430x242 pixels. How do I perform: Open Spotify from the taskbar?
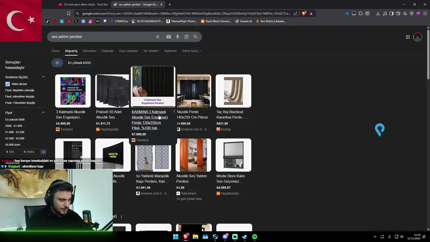click(x=255, y=237)
